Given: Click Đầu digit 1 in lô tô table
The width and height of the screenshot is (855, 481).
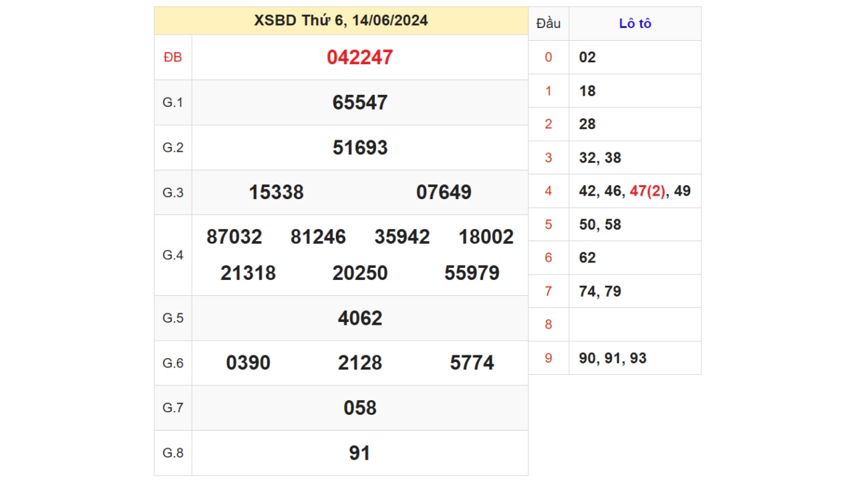Looking at the screenshot, I should (x=548, y=91).
